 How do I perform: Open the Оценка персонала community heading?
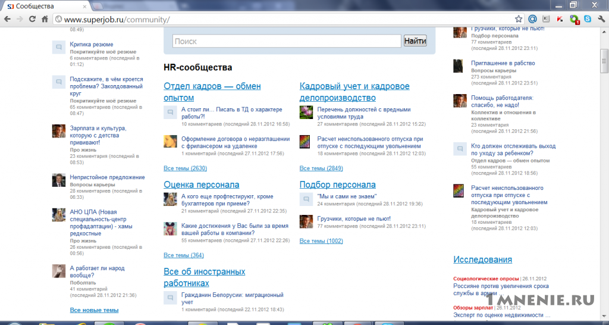[202, 185]
